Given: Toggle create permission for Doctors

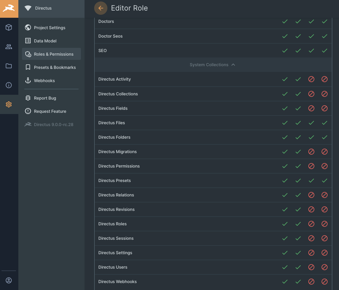Looking at the screenshot, I should point(285,21).
